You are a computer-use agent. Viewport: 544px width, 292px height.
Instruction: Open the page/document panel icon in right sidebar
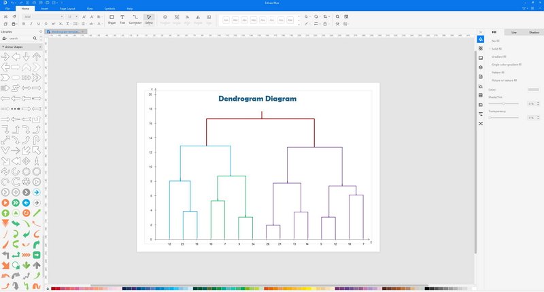[x=481, y=77]
